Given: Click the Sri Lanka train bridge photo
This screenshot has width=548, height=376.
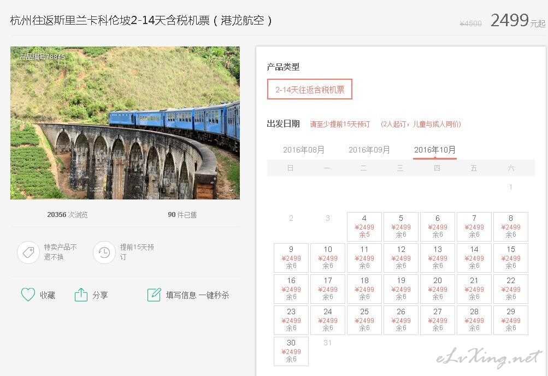Looking at the screenshot, I should click(x=125, y=123).
